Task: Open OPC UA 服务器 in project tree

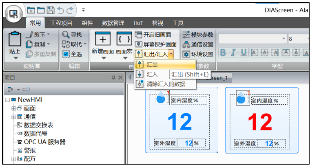Action: [44, 142]
